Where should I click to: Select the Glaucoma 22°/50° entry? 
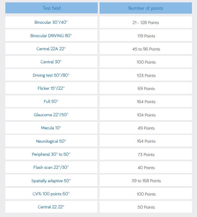tap(51, 115)
